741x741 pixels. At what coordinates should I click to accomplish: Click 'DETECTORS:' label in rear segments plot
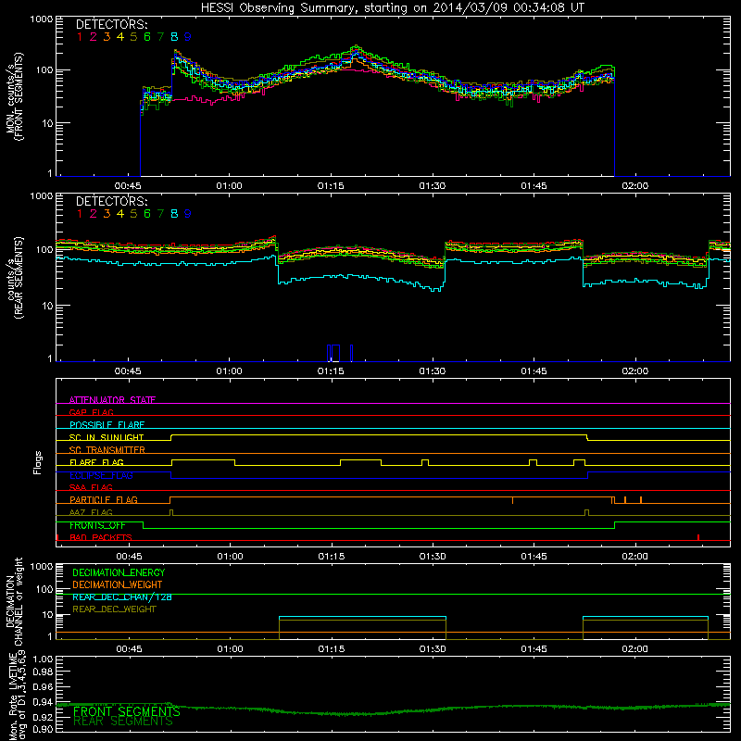tap(111, 201)
